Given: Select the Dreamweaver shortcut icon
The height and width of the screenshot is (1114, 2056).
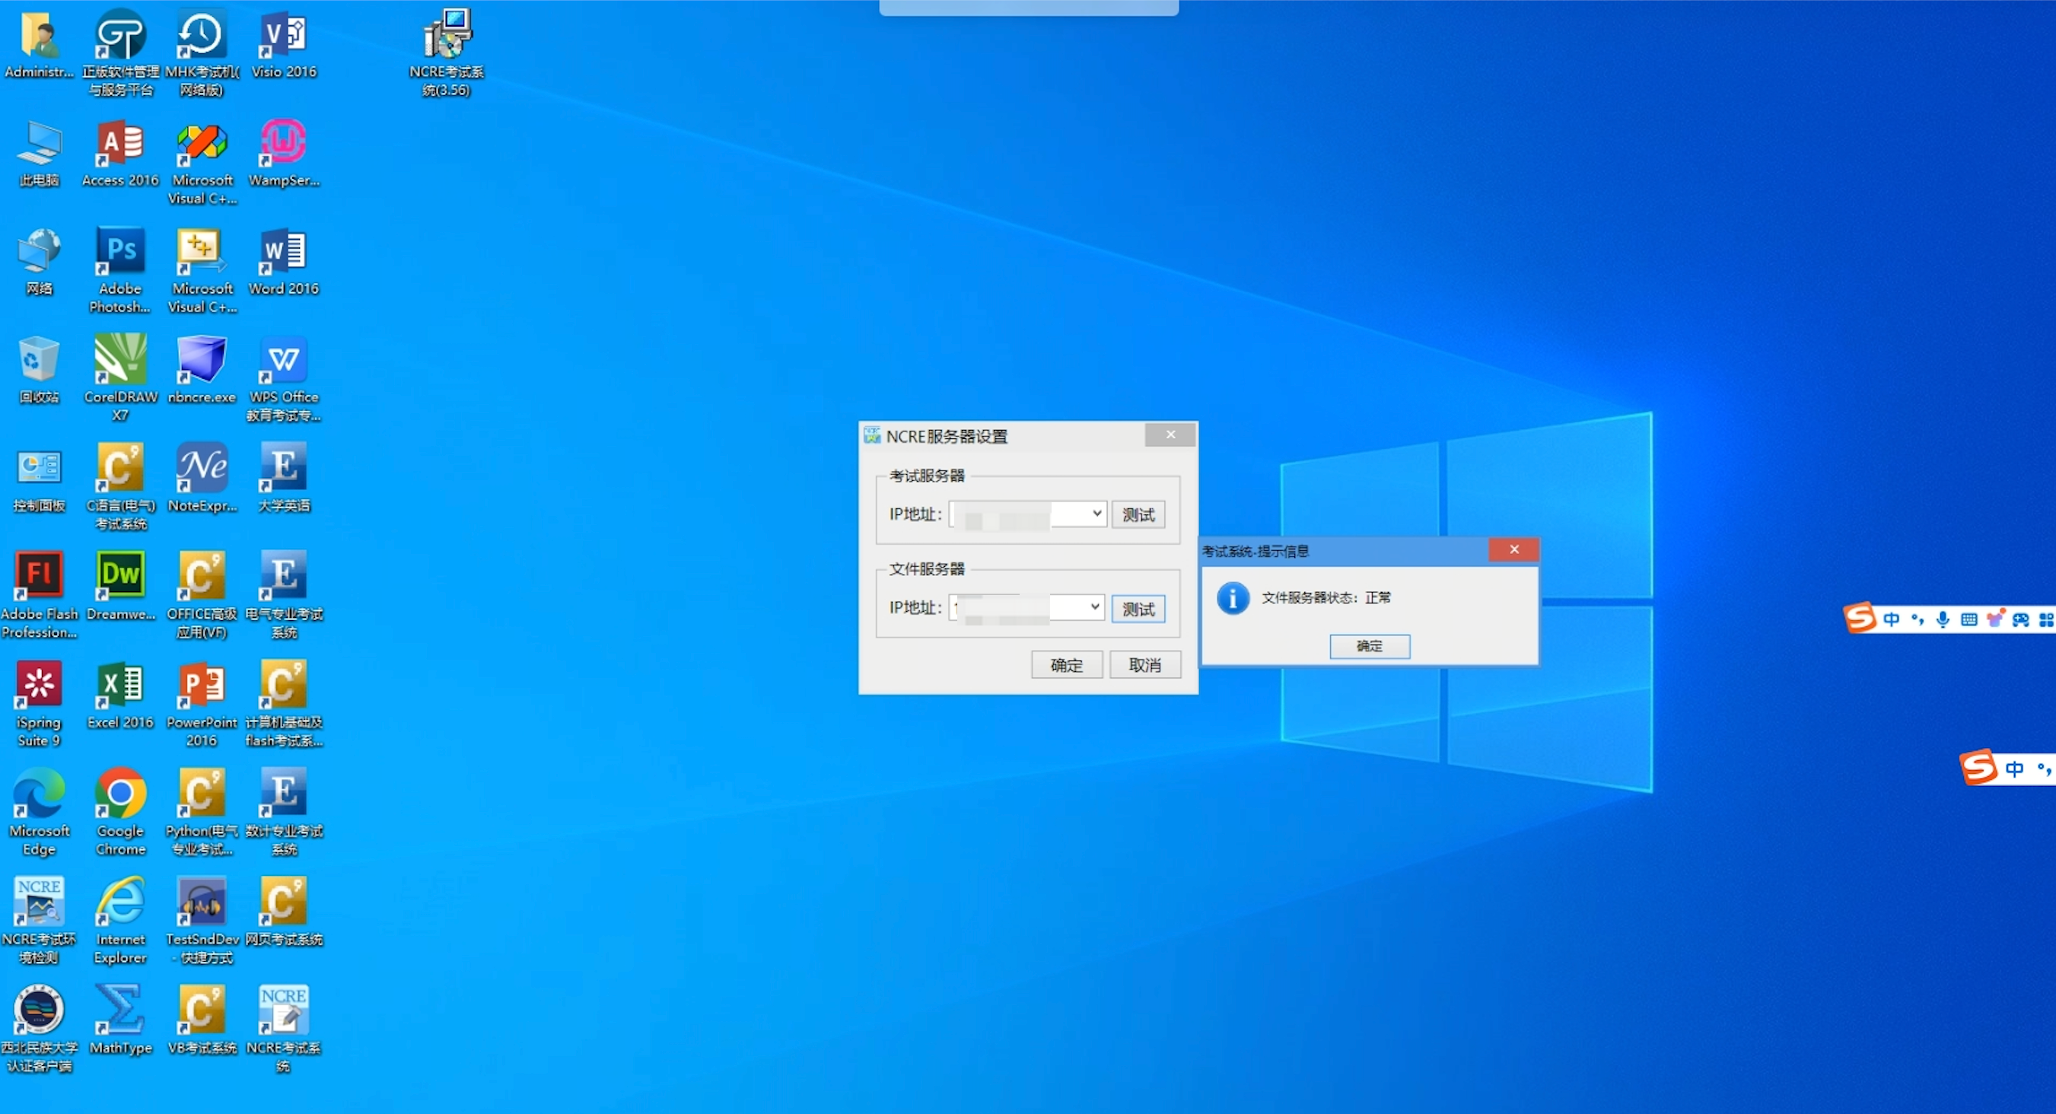Looking at the screenshot, I should coord(120,587).
